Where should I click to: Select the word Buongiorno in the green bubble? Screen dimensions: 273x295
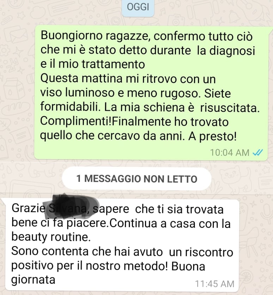(x=72, y=36)
